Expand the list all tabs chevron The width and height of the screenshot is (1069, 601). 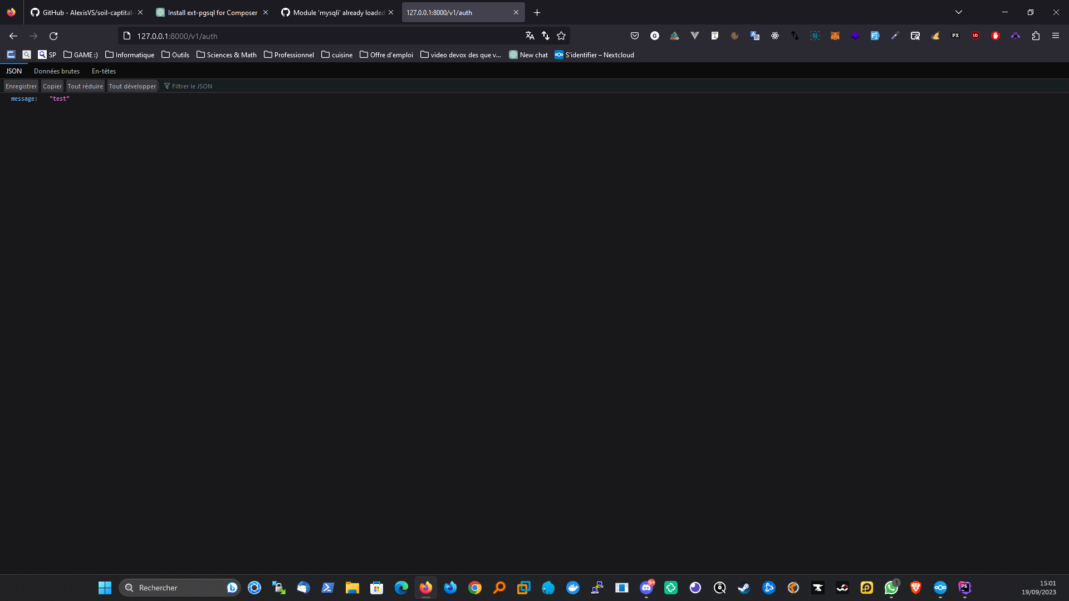pos(958,12)
